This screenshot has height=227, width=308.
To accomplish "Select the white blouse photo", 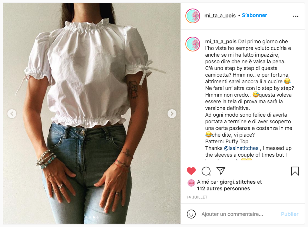I will coord(92,113).
